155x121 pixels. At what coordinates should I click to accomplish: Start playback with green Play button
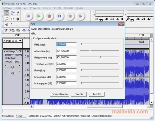(39, 16)
